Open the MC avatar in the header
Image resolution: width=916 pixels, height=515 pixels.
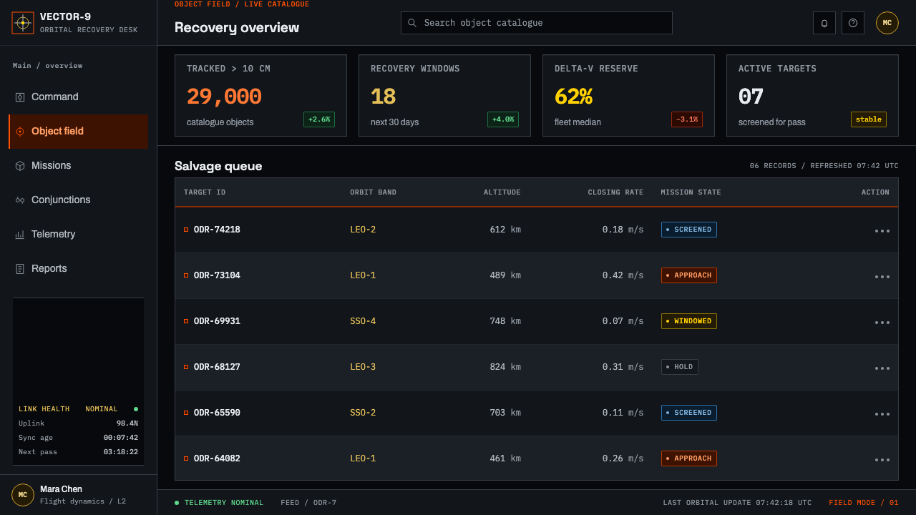887,23
